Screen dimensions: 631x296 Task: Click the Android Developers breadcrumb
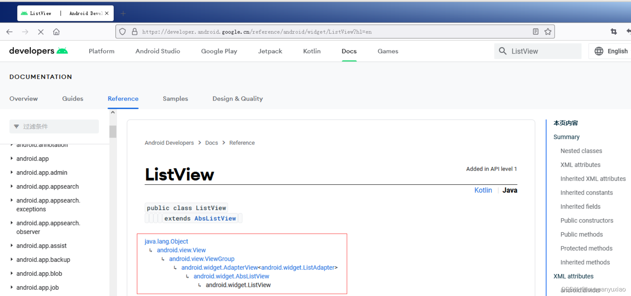point(169,143)
